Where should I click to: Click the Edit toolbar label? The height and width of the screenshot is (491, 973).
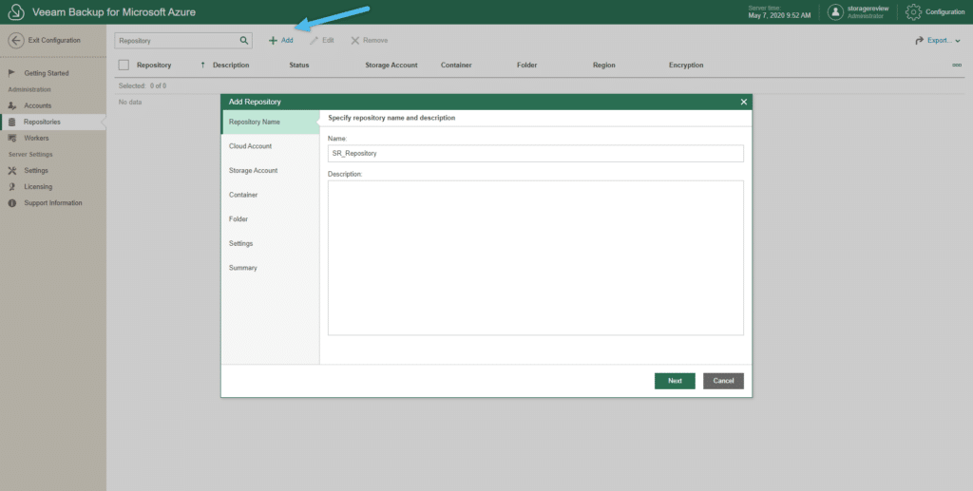click(x=328, y=40)
